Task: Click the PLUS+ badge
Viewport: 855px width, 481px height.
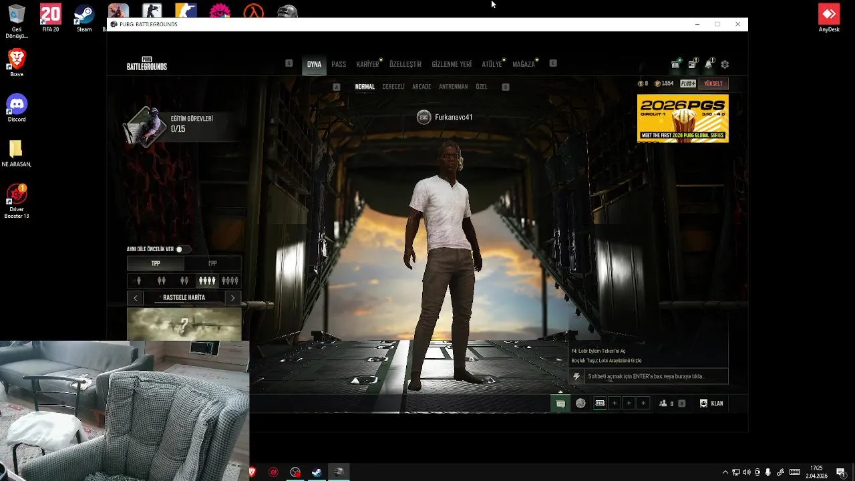Action: pos(688,84)
